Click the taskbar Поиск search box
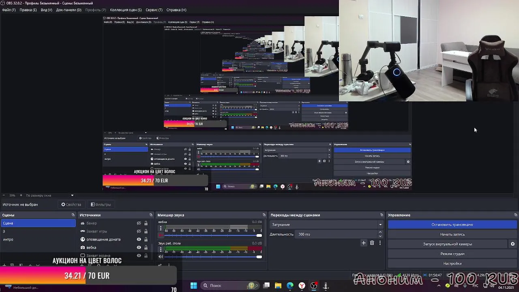519x292 pixels. [229, 286]
